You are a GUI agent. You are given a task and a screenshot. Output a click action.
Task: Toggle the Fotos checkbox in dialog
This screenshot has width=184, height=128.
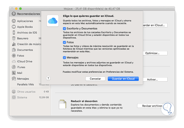64,42
